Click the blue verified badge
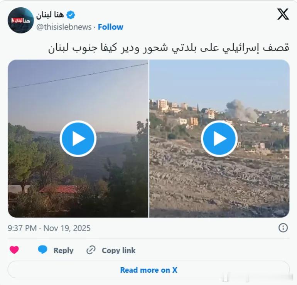Viewport: 297px width, 285px height. coord(71,15)
